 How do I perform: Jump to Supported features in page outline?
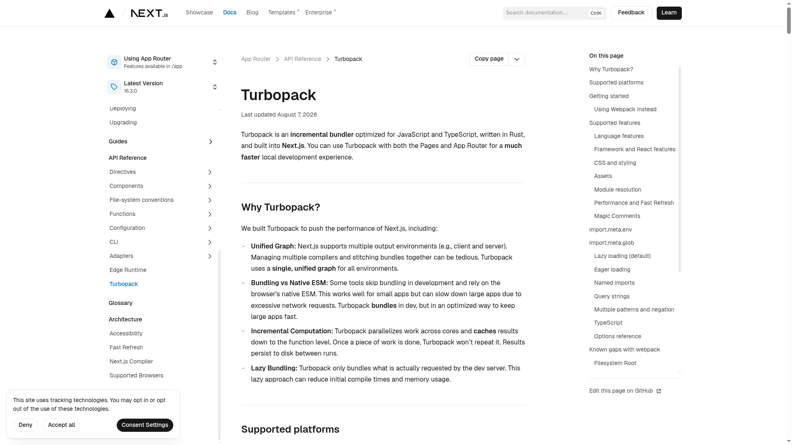615,123
